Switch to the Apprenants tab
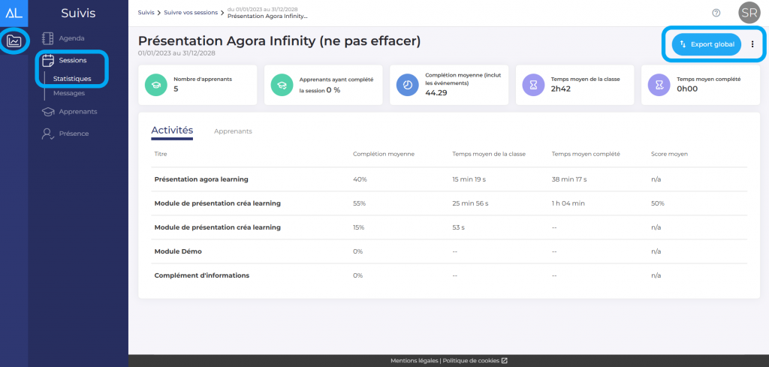Screen dimensions: 769x367 tap(233, 131)
